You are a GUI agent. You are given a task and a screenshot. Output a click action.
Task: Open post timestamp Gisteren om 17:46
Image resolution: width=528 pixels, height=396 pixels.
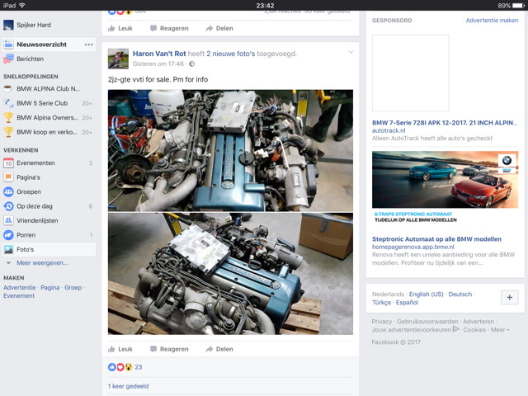tap(158, 64)
